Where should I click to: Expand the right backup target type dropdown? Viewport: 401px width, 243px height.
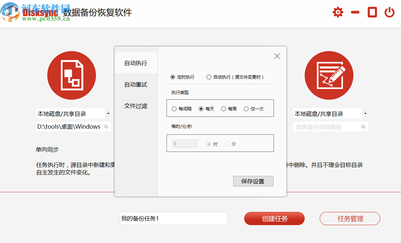pyautogui.click(x=365, y=113)
